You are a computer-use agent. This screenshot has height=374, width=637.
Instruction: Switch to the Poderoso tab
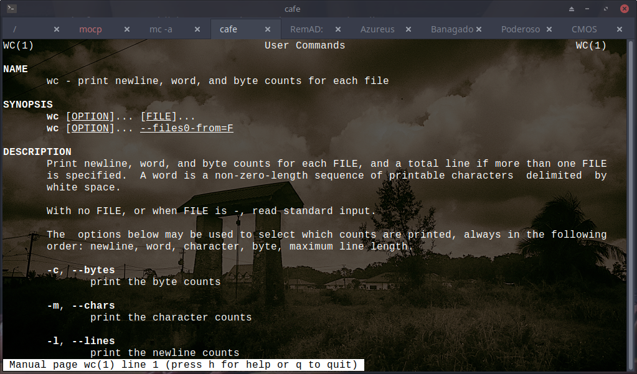521,29
